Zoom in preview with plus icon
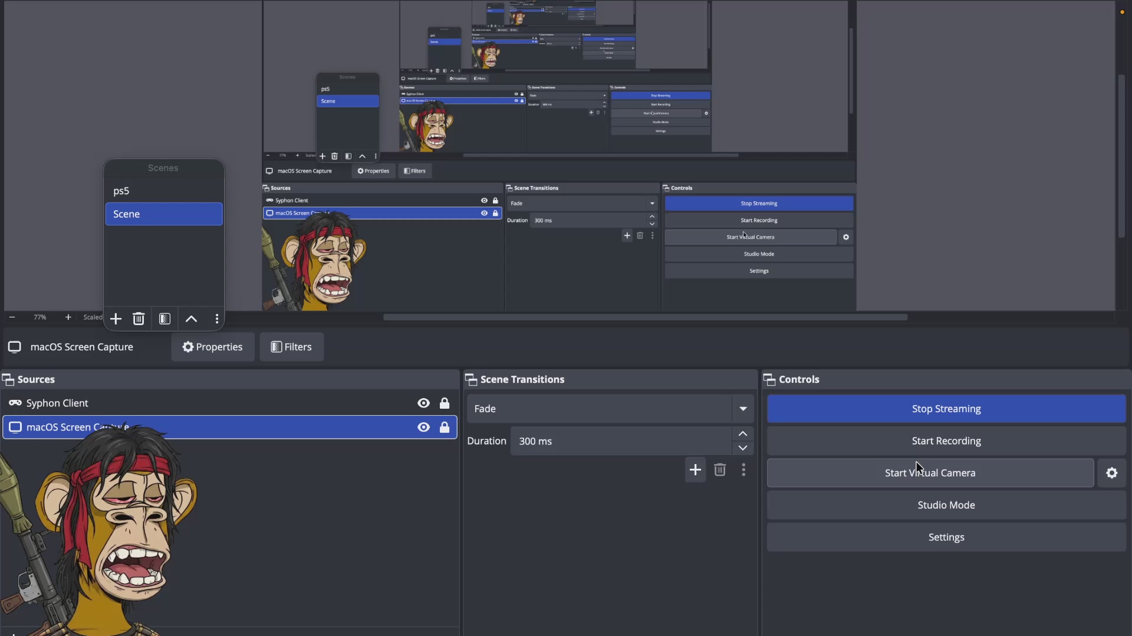1132x636 pixels. tap(68, 317)
